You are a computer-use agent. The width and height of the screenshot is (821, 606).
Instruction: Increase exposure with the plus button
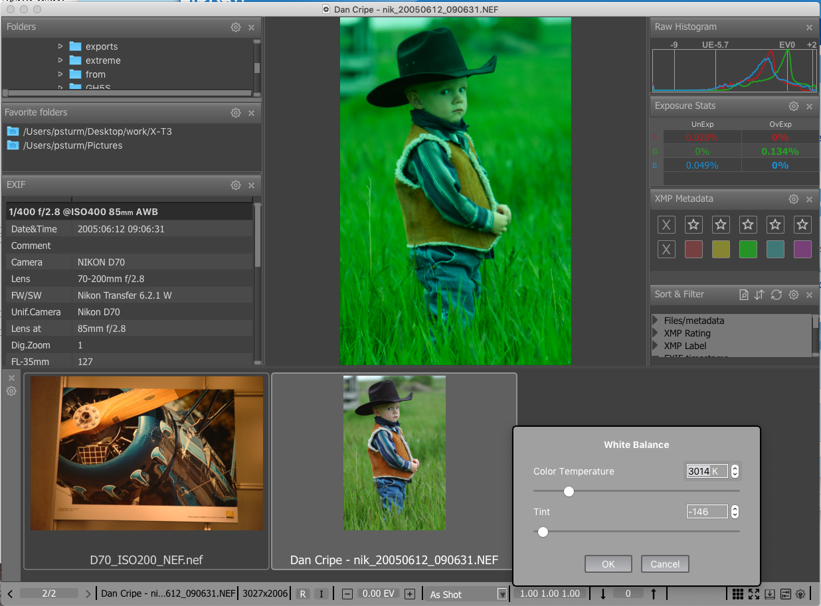(410, 594)
